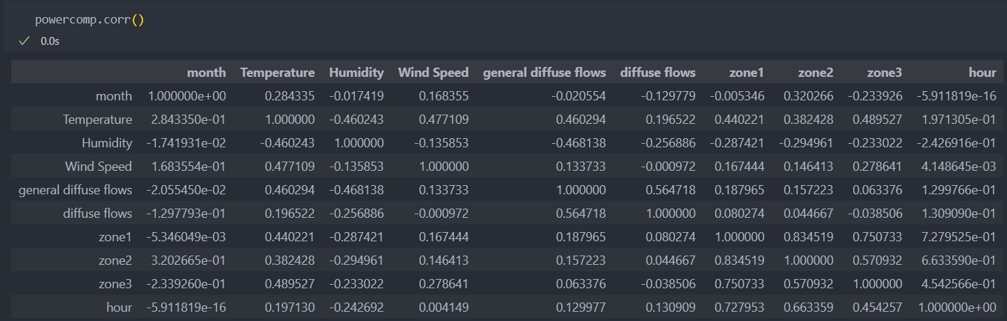Click the general diffuse flows row label
The width and height of the screenshot is (1007, 321).
pyautogui.click(x=75, y=190)
